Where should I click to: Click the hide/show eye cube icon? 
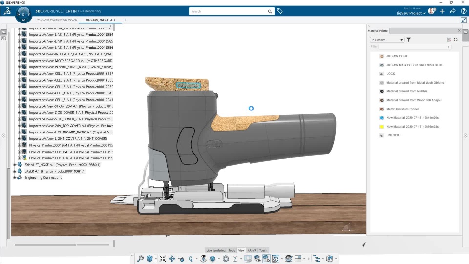(x=257, y=258)
